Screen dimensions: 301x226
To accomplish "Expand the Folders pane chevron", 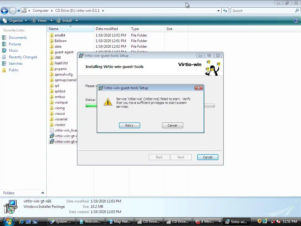I will pos(43,193).
